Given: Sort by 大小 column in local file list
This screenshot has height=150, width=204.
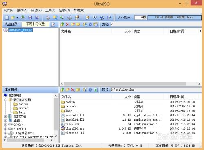Looking at the screenshot, I should [122, 97].
